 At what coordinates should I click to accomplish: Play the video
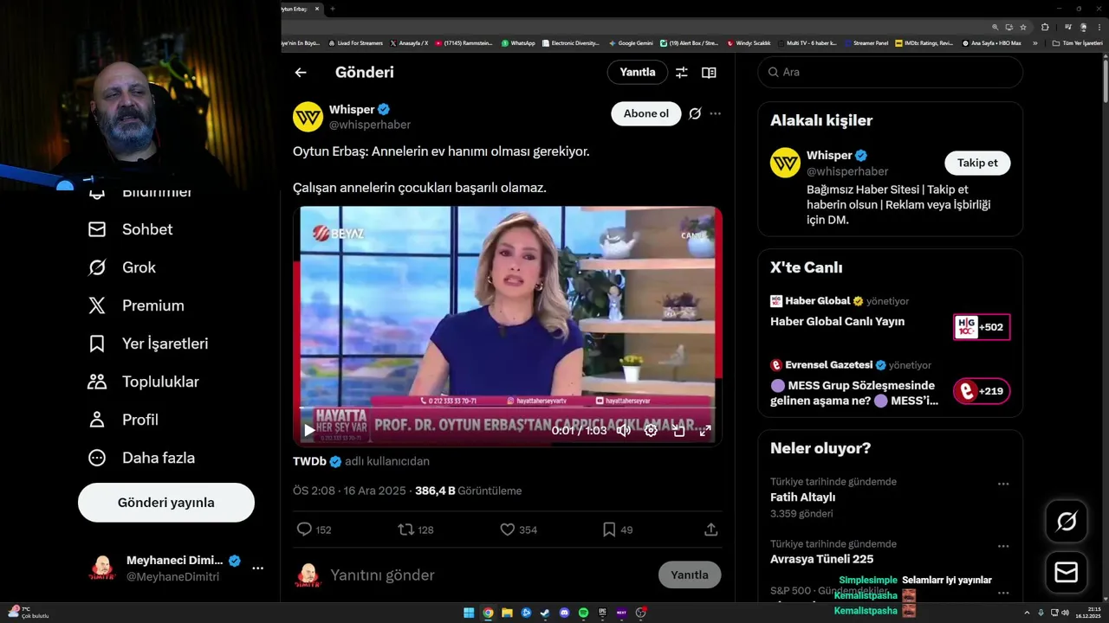pos(309,430)
